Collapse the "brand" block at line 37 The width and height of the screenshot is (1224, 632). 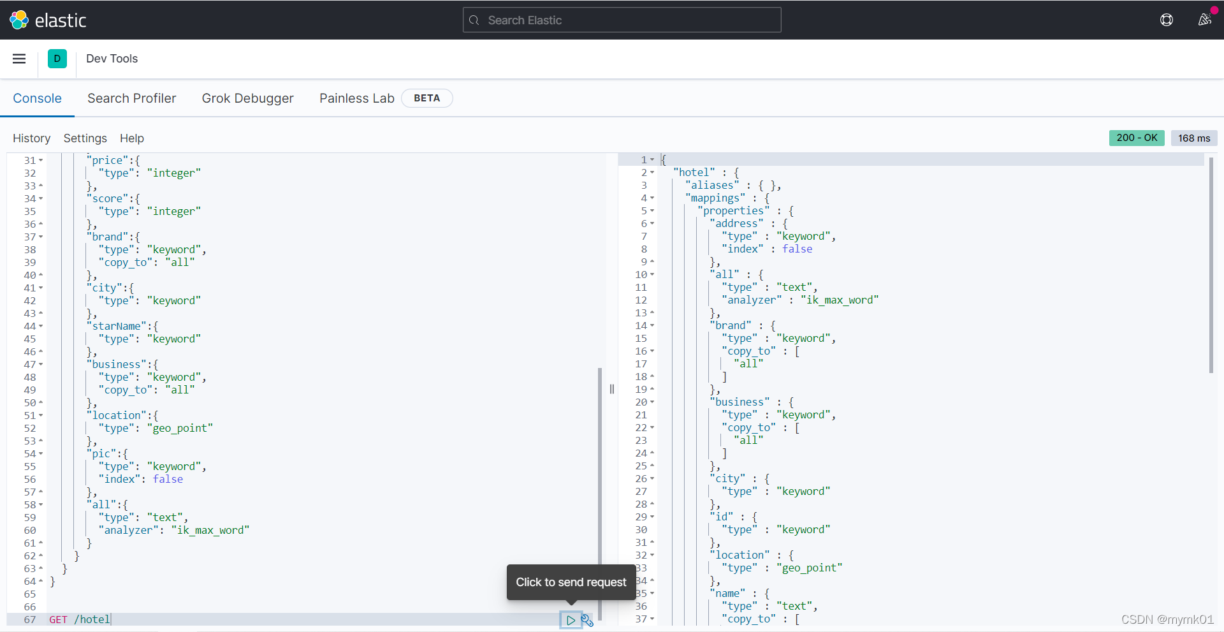pyautogui.click(x=41, y=237)
